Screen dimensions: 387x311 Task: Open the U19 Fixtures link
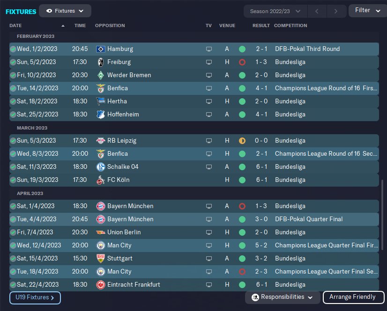point(35,297)
